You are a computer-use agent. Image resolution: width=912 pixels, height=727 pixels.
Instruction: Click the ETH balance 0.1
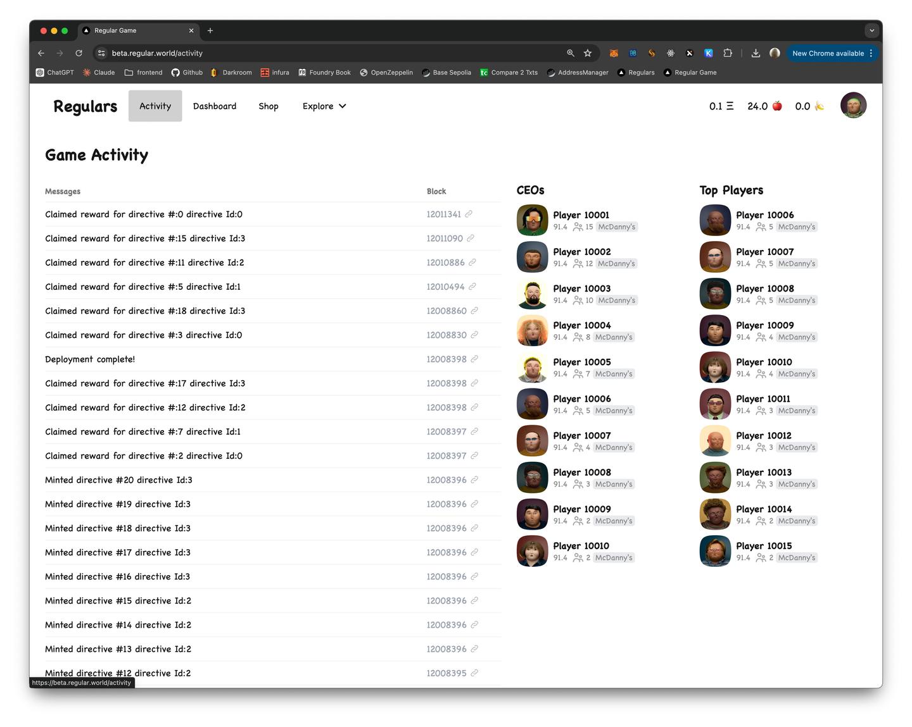[x=721, y=106]
